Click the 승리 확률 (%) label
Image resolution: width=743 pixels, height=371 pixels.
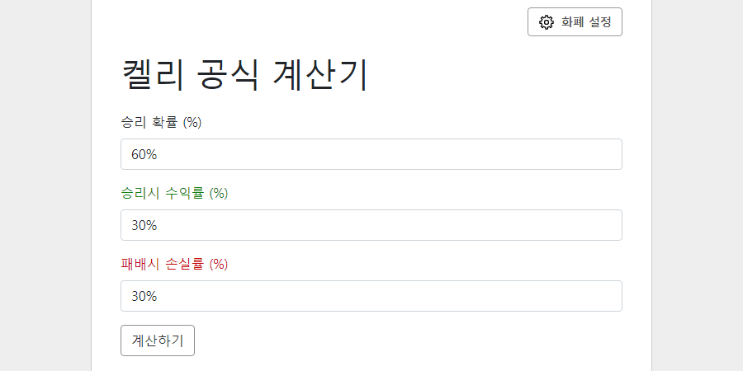coord(162,123)
